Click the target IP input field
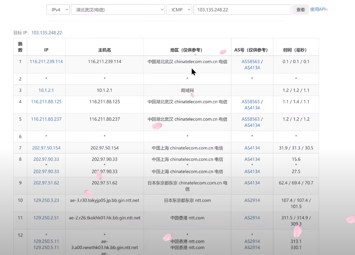Viewport: 355px width, 255px height. tap(242, 10)
